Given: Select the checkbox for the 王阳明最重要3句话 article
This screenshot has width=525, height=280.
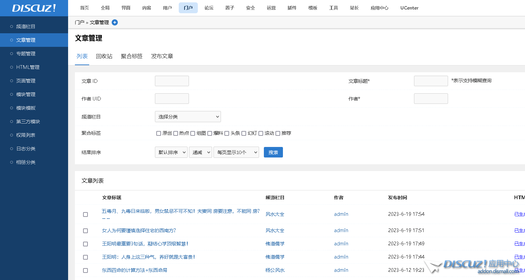Looking at the screenshot, I should 85,244.
